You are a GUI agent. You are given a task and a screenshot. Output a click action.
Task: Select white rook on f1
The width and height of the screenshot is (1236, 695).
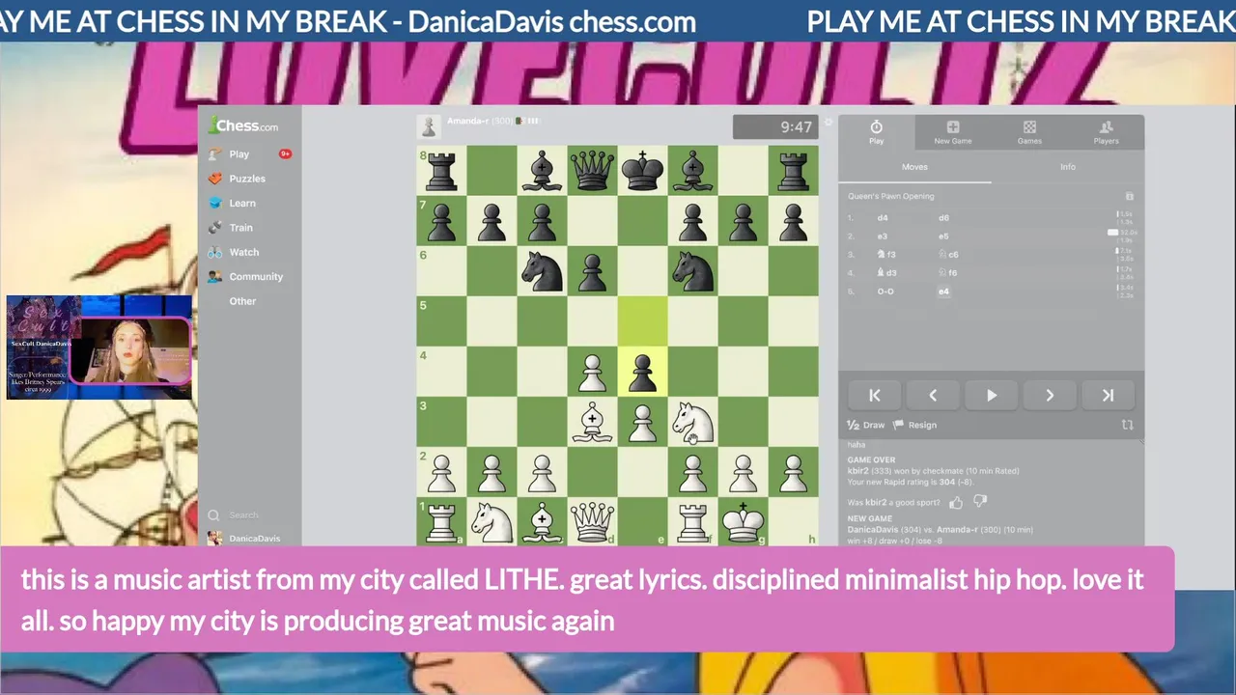point(692,522)
